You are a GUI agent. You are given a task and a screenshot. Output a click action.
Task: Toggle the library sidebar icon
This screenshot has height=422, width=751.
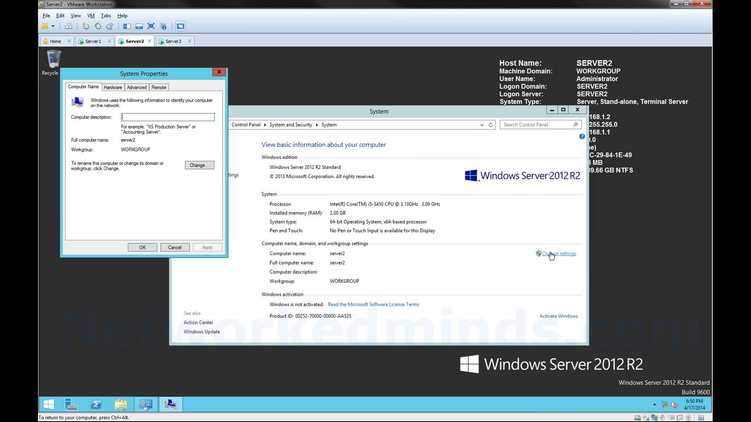(127, 26)
